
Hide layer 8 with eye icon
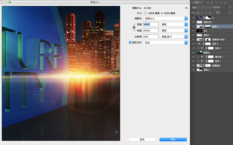(x=193, y=18)
